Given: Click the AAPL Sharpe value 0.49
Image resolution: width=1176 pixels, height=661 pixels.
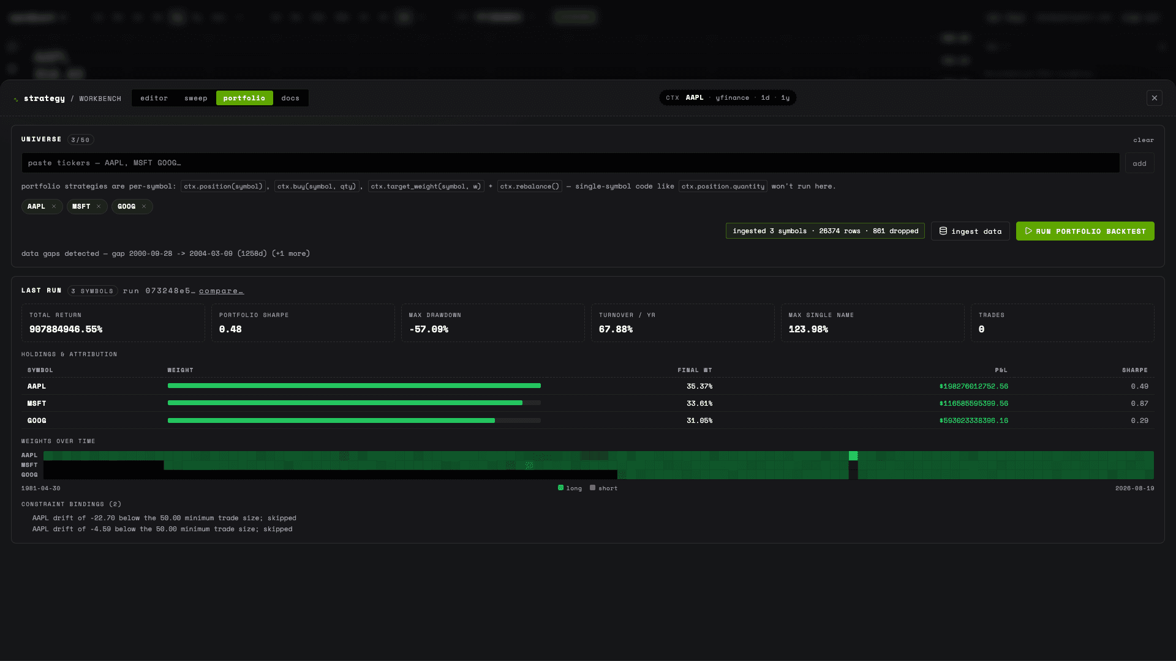Looking at the screenshot, I should [1139, 386].
